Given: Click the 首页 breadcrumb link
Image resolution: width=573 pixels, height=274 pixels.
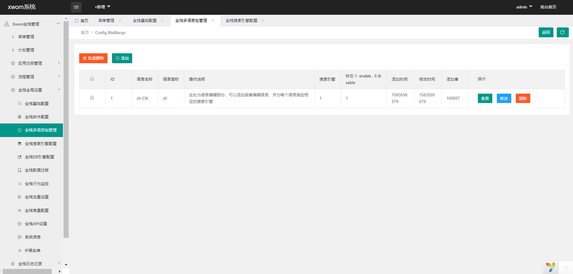Looking at the screenshot, I should coord(85,33).
